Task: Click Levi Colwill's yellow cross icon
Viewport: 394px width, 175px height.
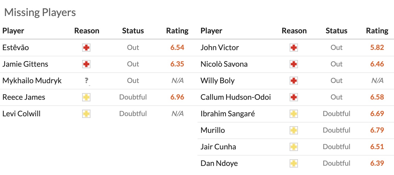Action: pos(86,114)
